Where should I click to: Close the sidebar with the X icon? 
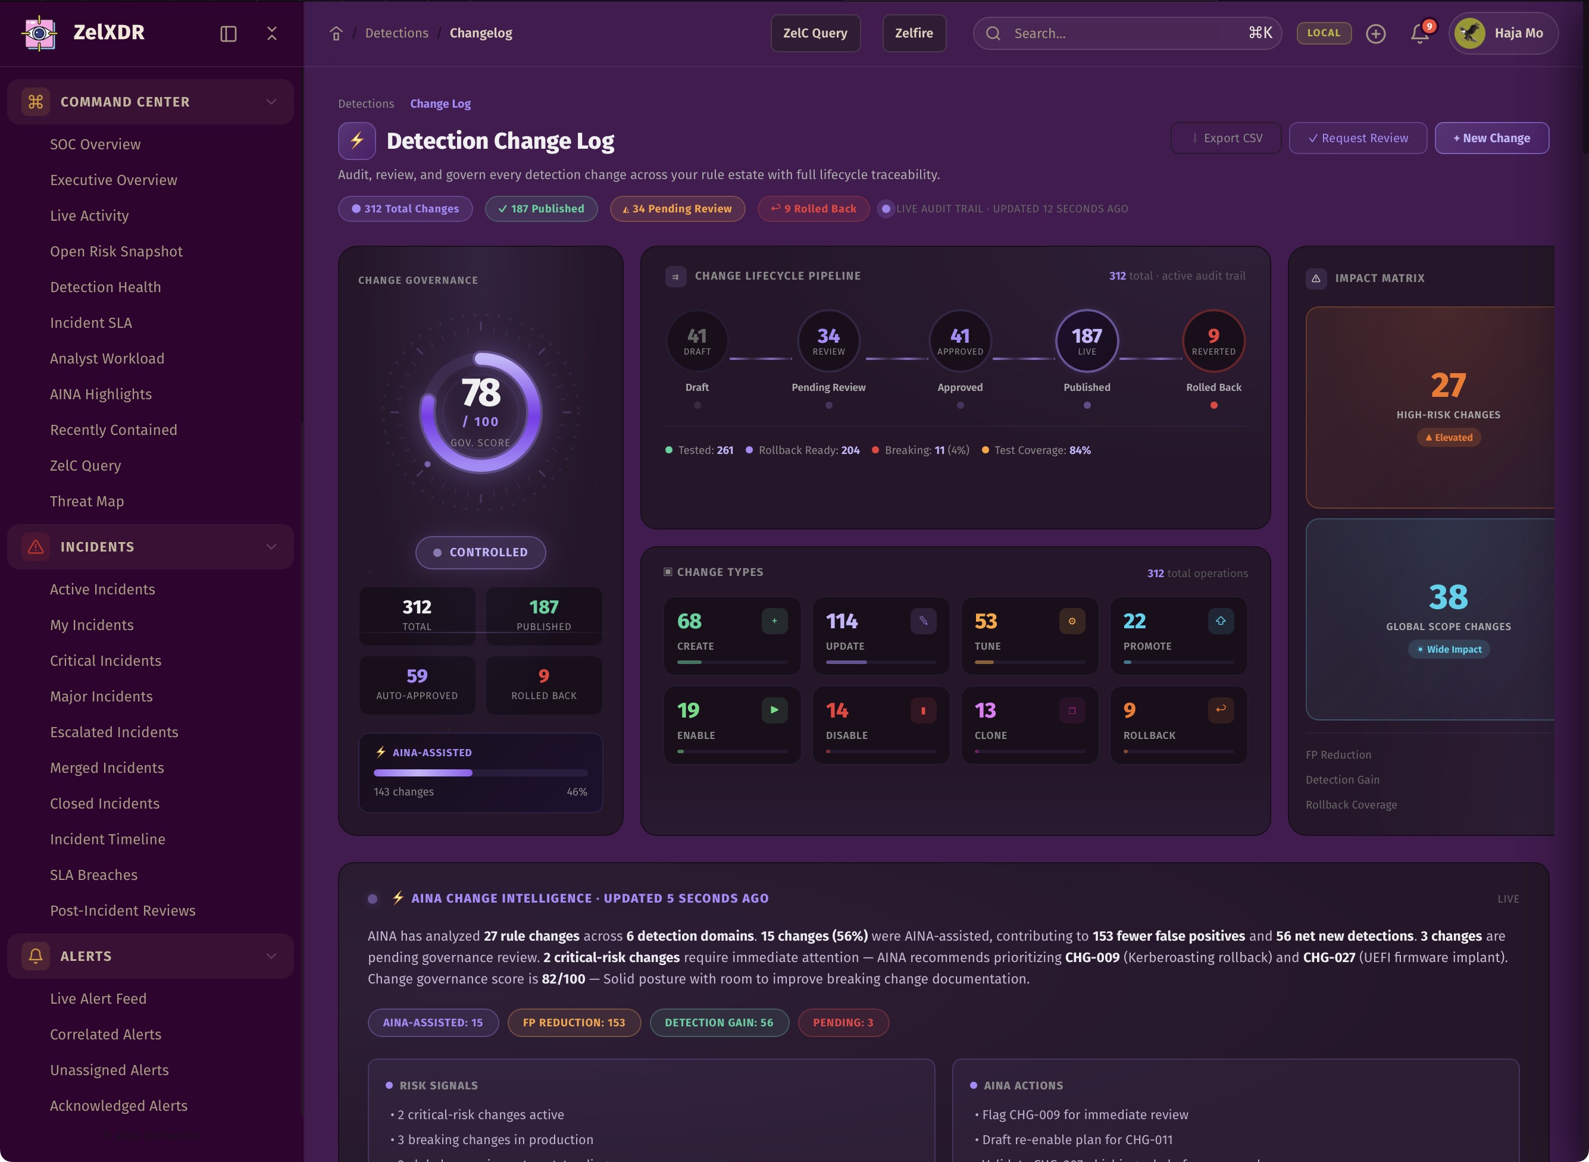tap(271, 33)
